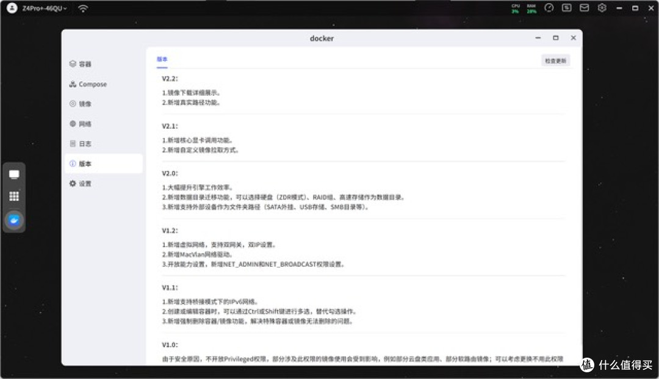Open the terminal-style icon in top bar
This screenshot has height=379, width=659.
click(x=566, y=8)
